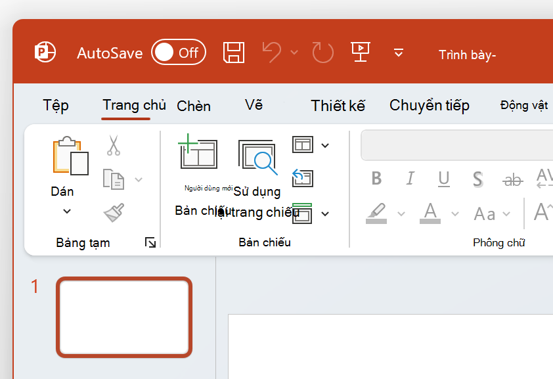Click the PowerPoint app logo icon
The height and width of the screenshot is (379, 553).
45,52
